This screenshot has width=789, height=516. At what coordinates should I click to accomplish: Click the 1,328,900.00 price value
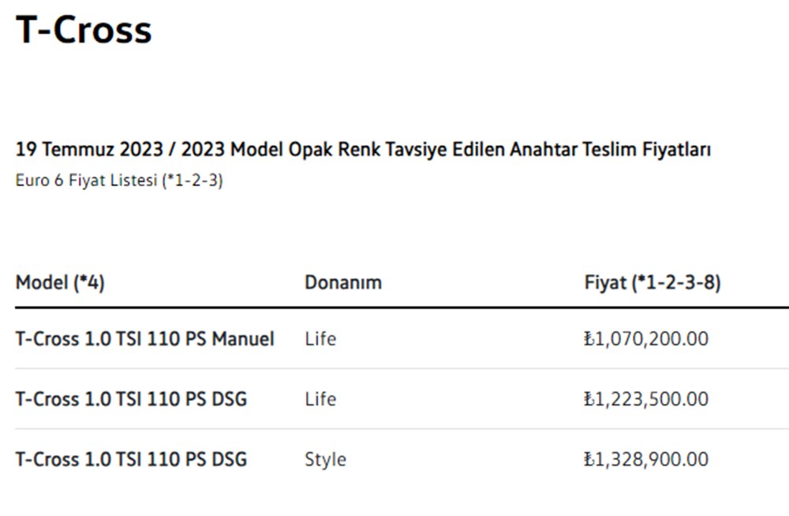pyautogui.click(x=651, y=459)
